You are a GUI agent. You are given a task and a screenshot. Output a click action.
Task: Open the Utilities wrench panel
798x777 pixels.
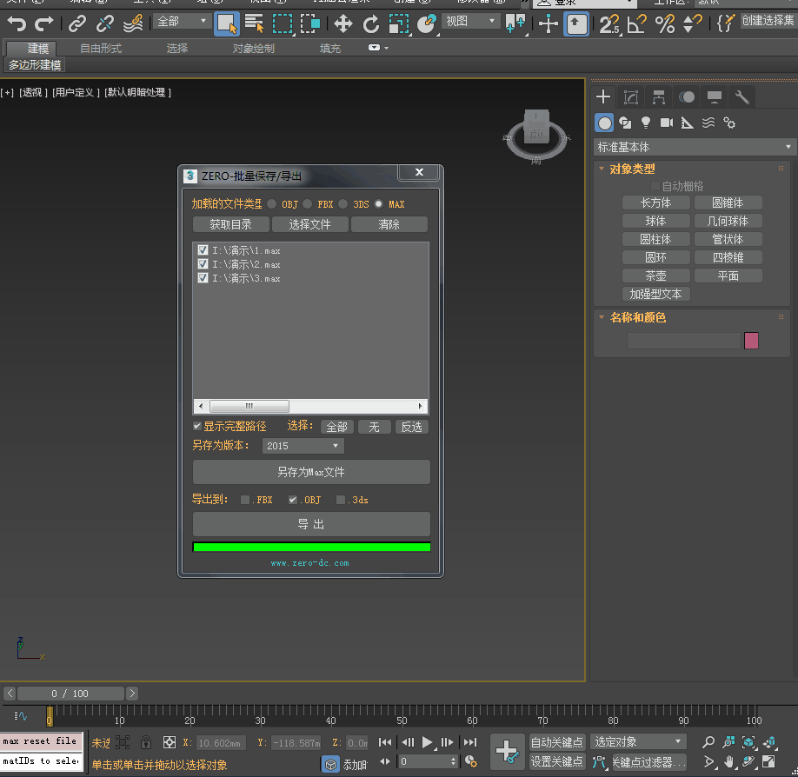point(741,96)
